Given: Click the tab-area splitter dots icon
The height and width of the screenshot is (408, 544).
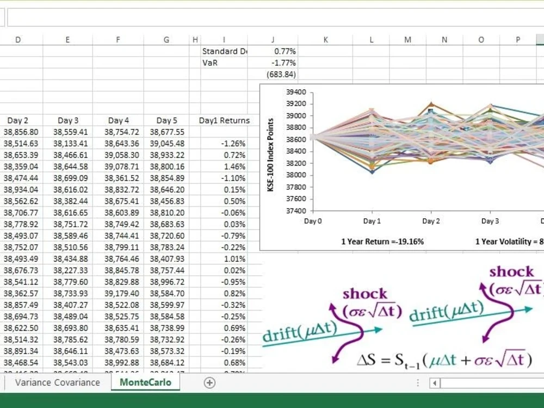Looking at the screenshot, I should pos(417,382).
